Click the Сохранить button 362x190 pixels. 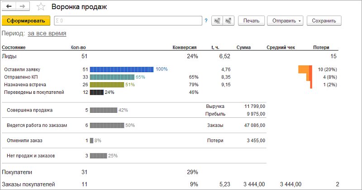point(324,21)
